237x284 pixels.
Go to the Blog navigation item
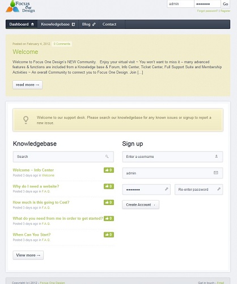pos(88,24)
